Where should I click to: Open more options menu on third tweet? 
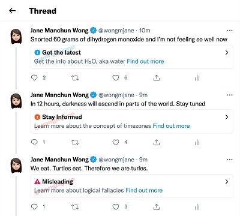[x=230, y=160]
